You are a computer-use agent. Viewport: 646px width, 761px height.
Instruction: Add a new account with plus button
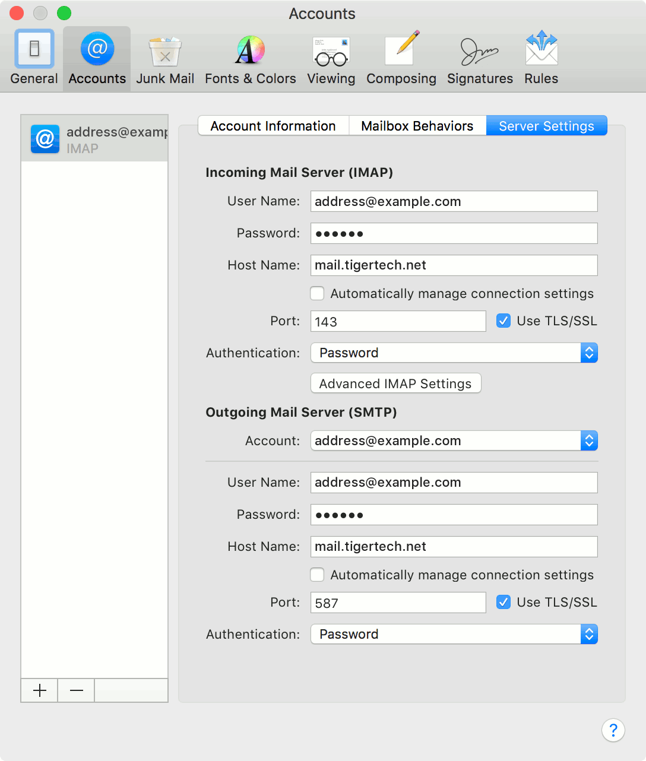(x=39, y=690)
